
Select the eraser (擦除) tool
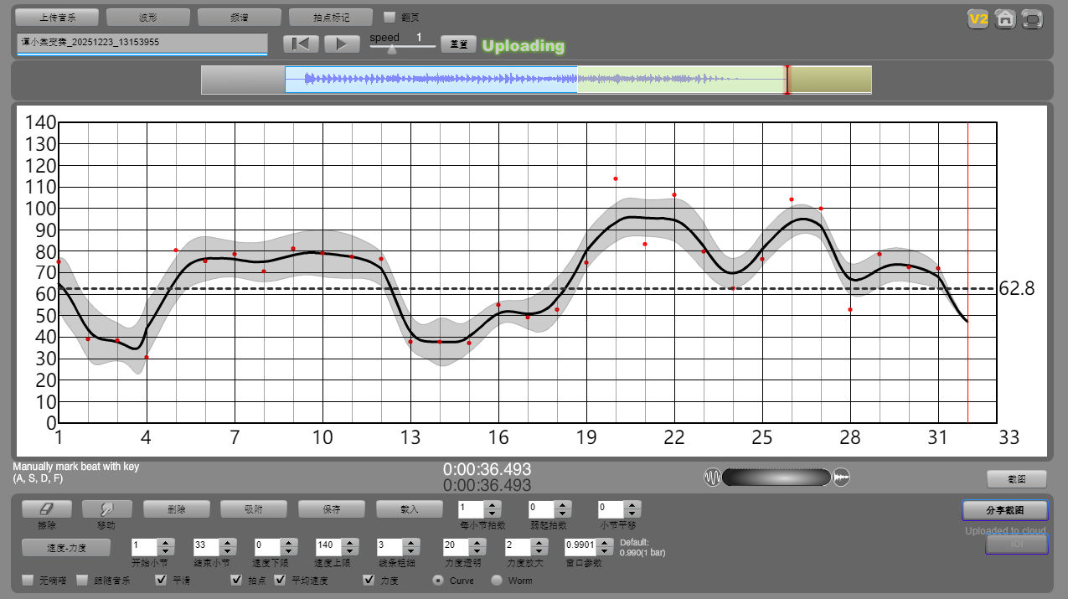click(x=46, y=509)
